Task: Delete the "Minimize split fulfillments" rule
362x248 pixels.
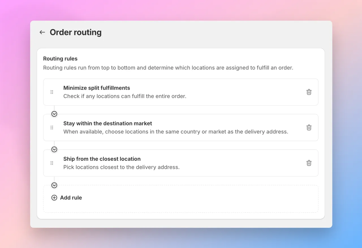Action: 309,92
